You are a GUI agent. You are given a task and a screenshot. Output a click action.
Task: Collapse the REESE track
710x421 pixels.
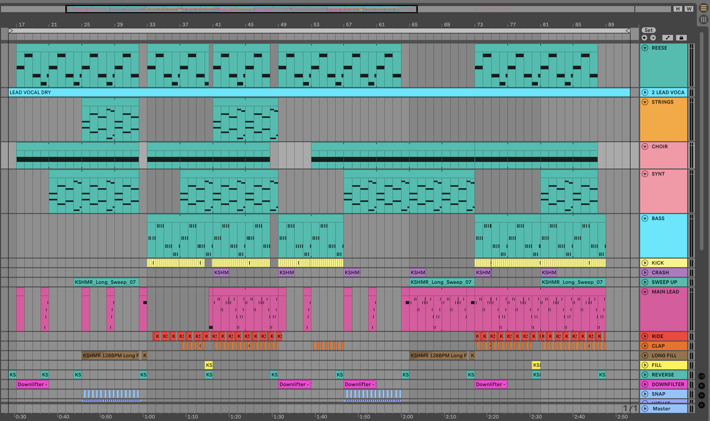coord(645,48)
